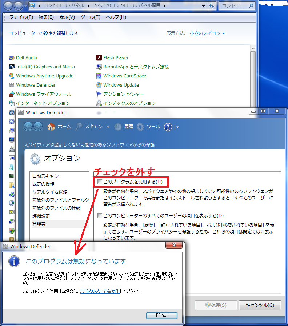Click the Control Panel vertical scrollbar
This screenshot has width=288, height=326.
253,79
